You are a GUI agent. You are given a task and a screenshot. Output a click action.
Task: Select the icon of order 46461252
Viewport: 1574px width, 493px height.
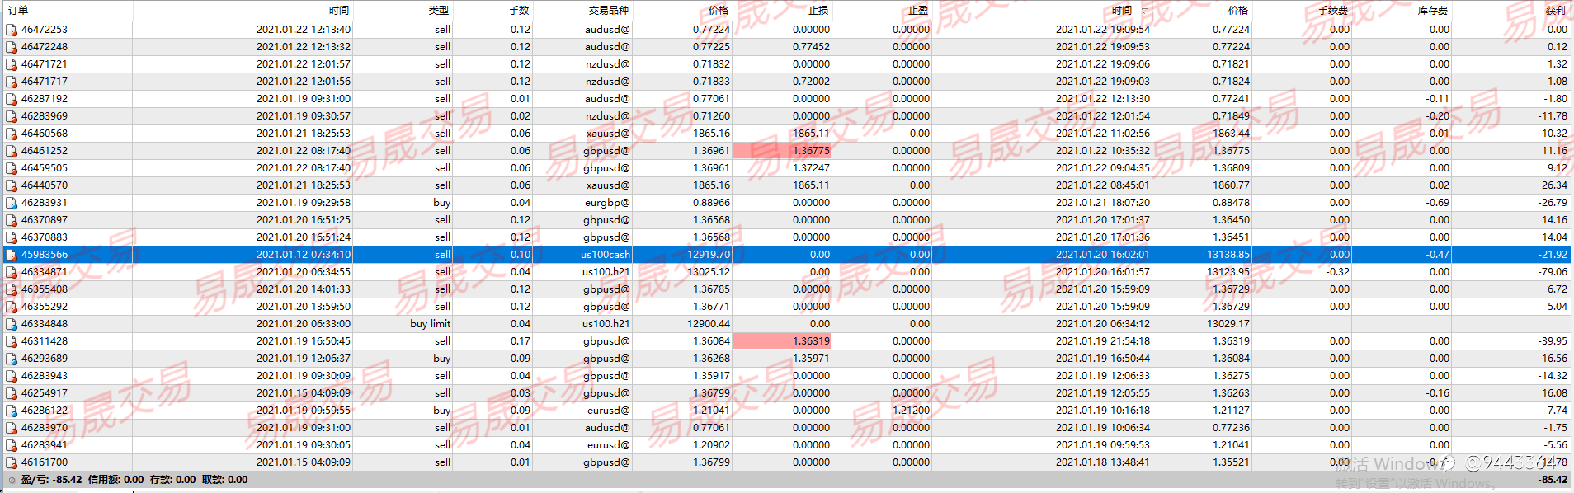pos(12,151)
